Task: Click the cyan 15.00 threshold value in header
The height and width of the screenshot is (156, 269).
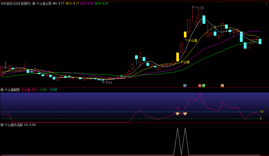Action: [x=53, y=90]
